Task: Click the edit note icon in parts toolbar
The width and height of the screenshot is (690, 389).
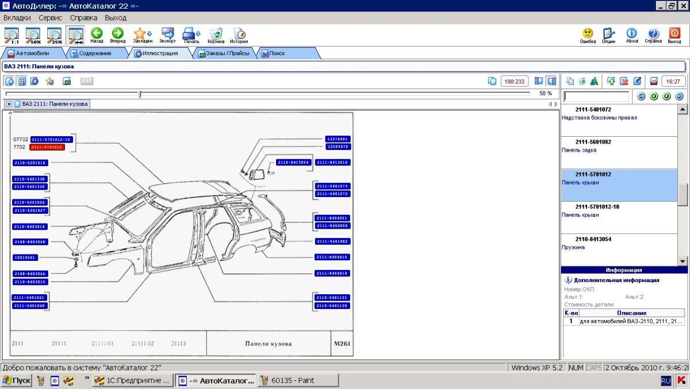Action: [637, 81]
